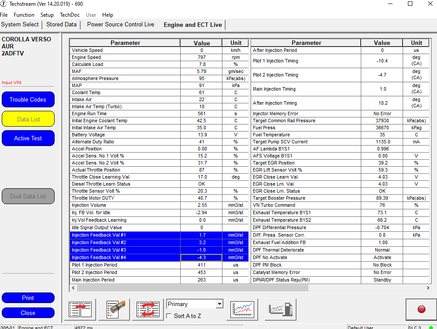Viewport: 437px width, 329px height.
Task: Open the TechDoc menu
Action: (70, 15)
